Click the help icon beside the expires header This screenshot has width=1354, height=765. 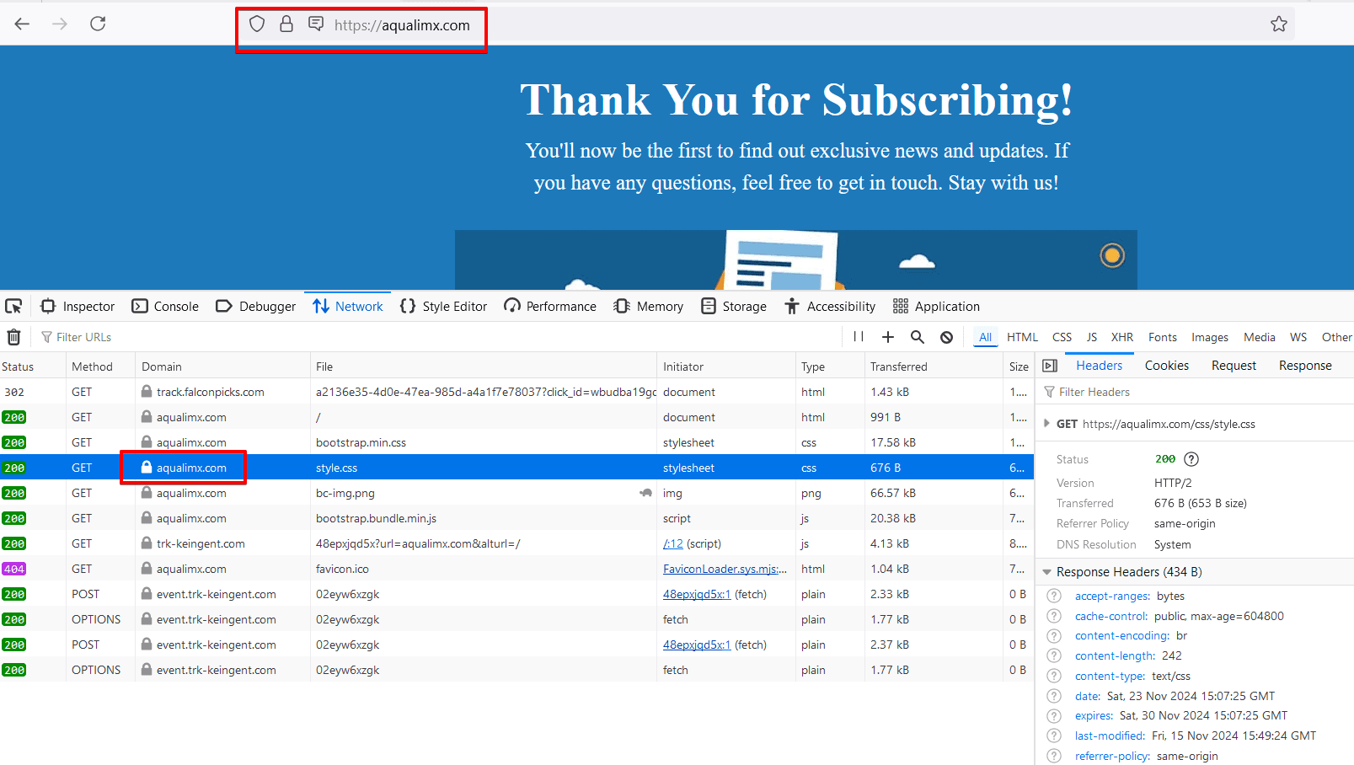pyautogui.click(x=1054, y=715)
